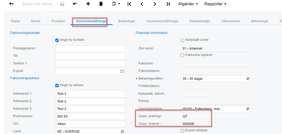Open the Rabattdetaljer tab

tap(200, 21)
